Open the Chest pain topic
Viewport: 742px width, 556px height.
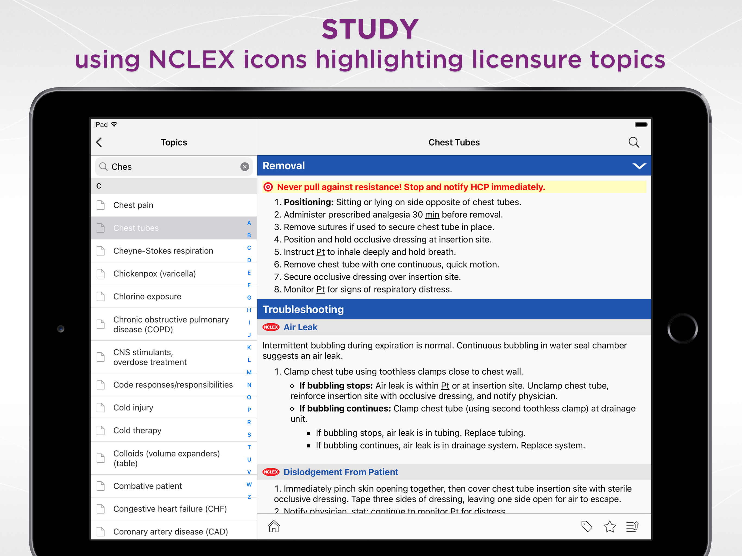coord(174,205)
